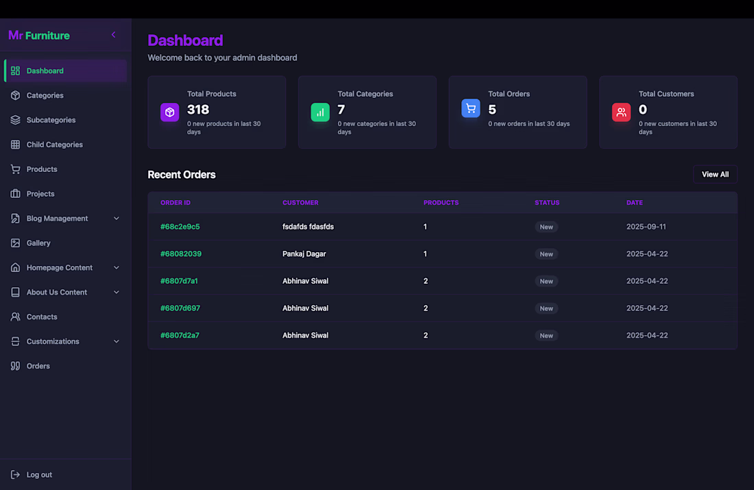Click the New badge in order #6807d2a7 row
Image resolution: width=754 pixels, height=490 pixels.
point(546,336)
